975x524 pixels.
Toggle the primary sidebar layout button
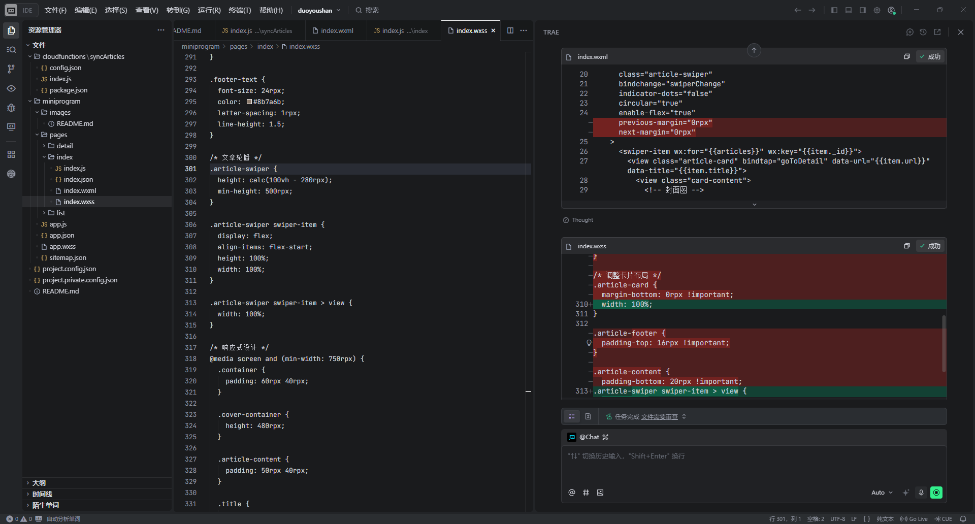[x=834, y=10]
